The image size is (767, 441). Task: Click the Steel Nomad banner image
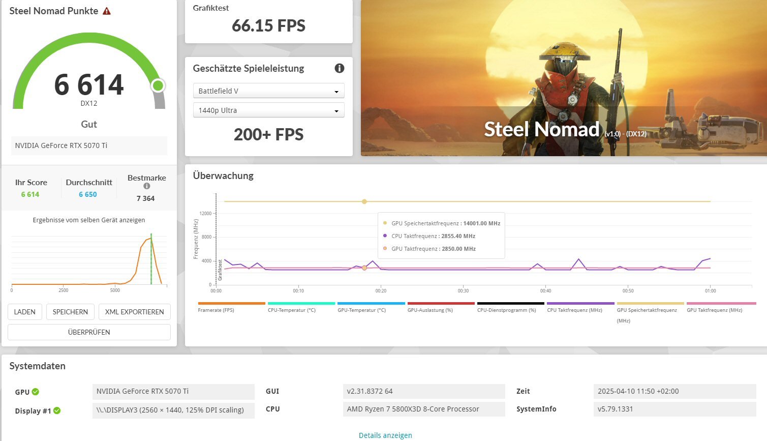pyautogui.click(x=564, y=78)
